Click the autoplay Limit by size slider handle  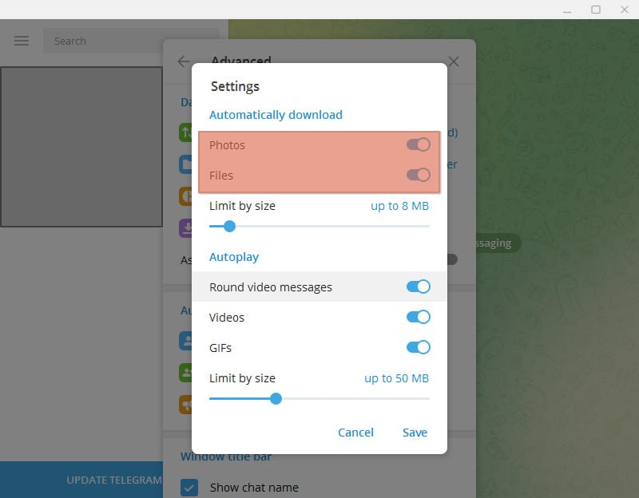point(276,399)
